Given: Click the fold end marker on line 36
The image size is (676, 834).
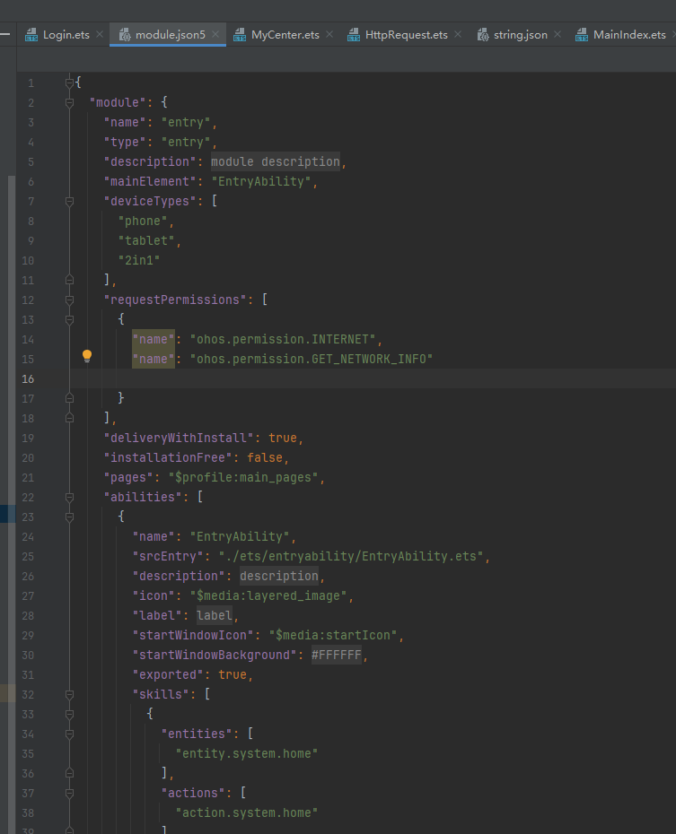Looking at the screenshot, I should click(x=69, y=773).
